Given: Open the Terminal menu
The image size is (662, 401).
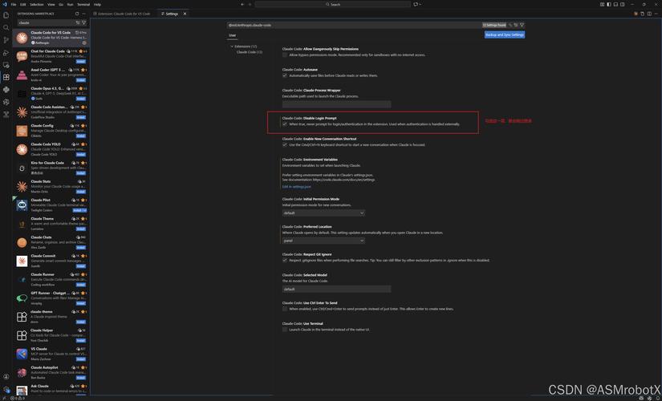Looking at the screenshot, I should tap(83, 4).
